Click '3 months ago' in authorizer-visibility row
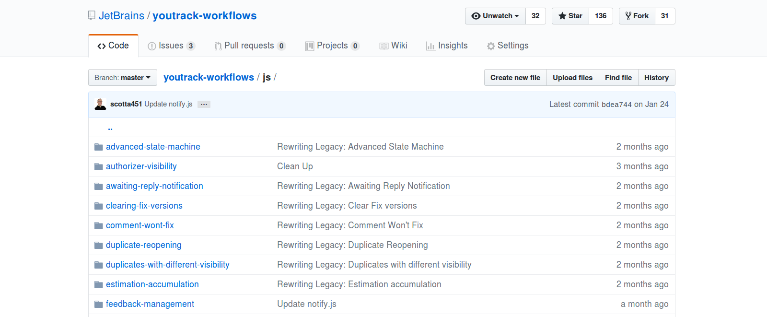This screenshot has height=317, width=767. point(642,166)
